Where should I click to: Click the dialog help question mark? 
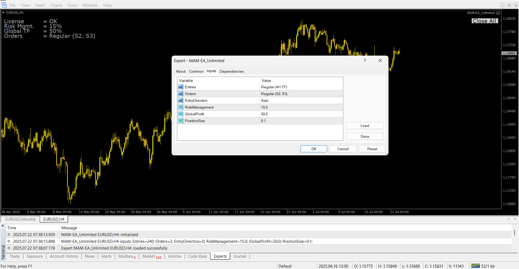(x=365, y=61)
